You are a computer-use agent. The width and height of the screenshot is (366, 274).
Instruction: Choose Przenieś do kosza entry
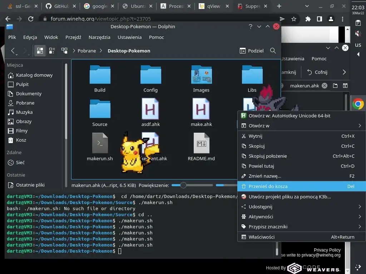(x=301, y=186)
